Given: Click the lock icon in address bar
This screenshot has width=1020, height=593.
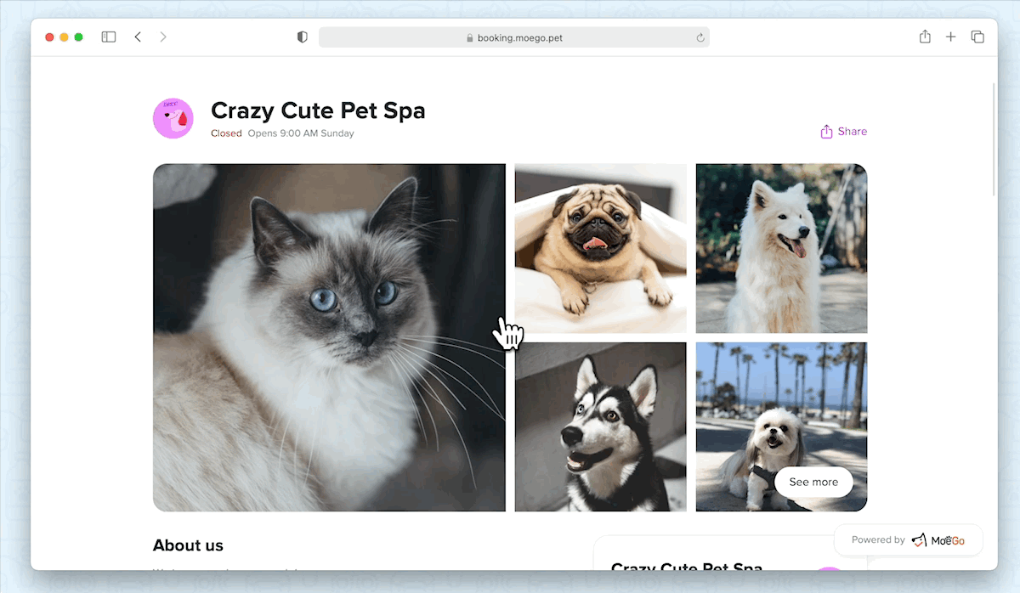Looking at the screenshot, I should point(469,38).
